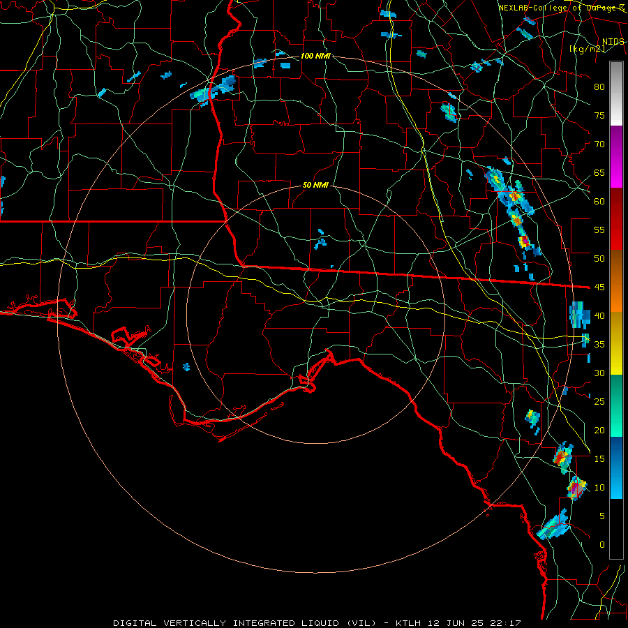628x628 pixels.
Task: Click the KTLH station identifier in caption
Action: click(410, 623)
